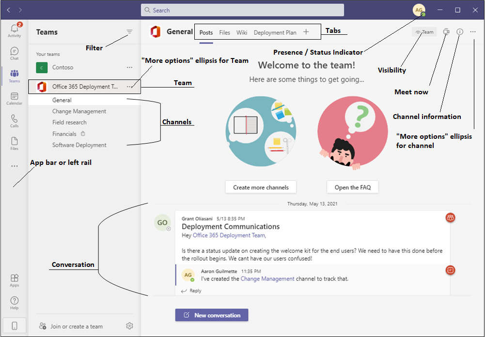Open More options ellipsis for the channel
Viewport: 485px width, 337px height.
[473, 32]
